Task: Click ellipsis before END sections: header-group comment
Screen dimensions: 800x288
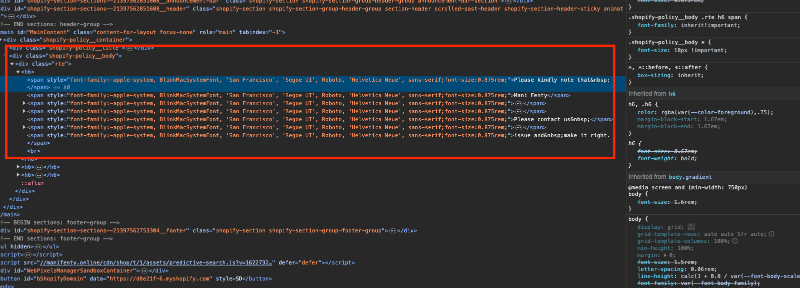Action: coord(11,17)
